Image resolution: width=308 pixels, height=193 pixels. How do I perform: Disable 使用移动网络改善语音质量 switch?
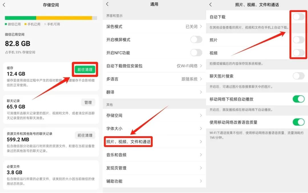tap(299, 122)
